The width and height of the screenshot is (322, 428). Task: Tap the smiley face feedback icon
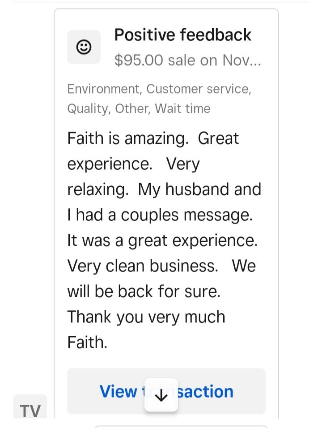(x=84, y=47)
